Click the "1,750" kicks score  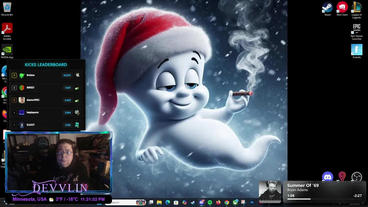[68, 125]
